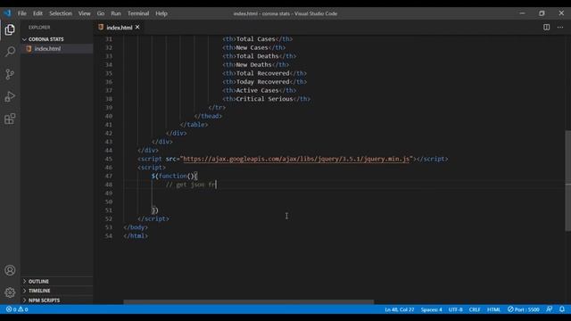571x321 pixels.
Task: Select the index.html editor tab
Action: (119, 28)
